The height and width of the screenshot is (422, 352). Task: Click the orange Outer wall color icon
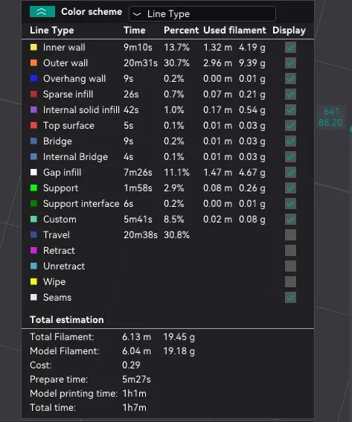pos(33,63)
